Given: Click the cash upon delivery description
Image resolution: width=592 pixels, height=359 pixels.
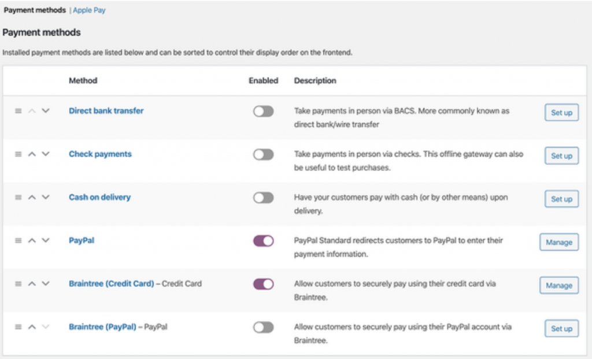Looking at the screenshot, I should tap(401, 204).
